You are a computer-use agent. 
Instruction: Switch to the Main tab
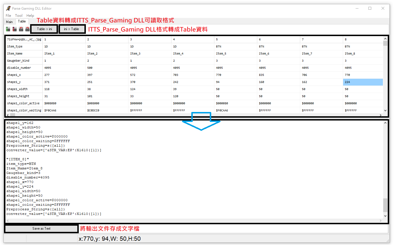(9, 22)
